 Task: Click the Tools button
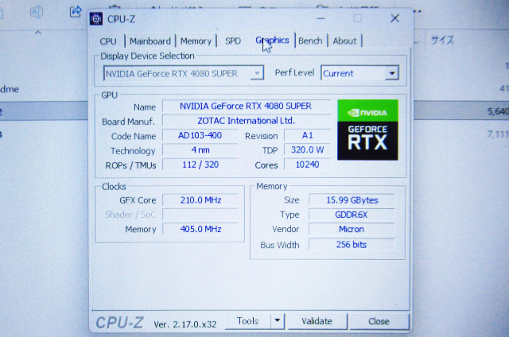pos(247,321)
